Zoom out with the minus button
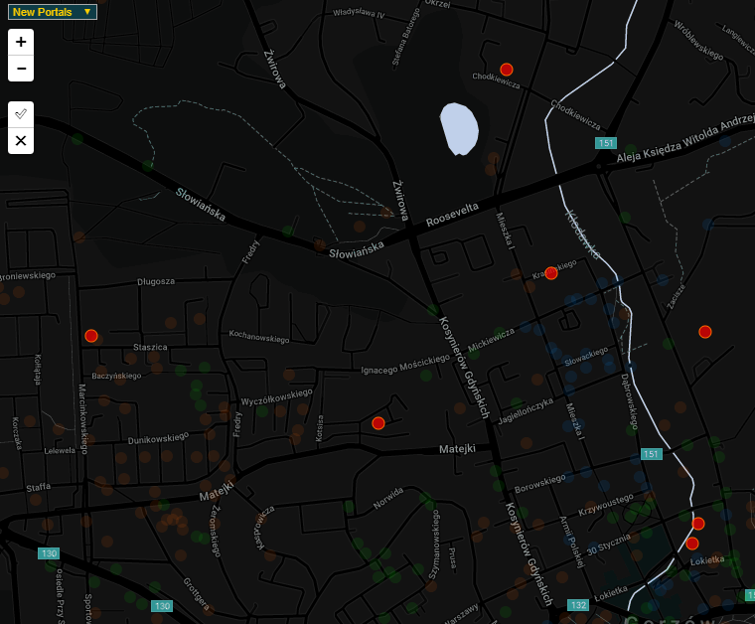The height and width of the screenshot is (624, 755). (x=21, y=69)
